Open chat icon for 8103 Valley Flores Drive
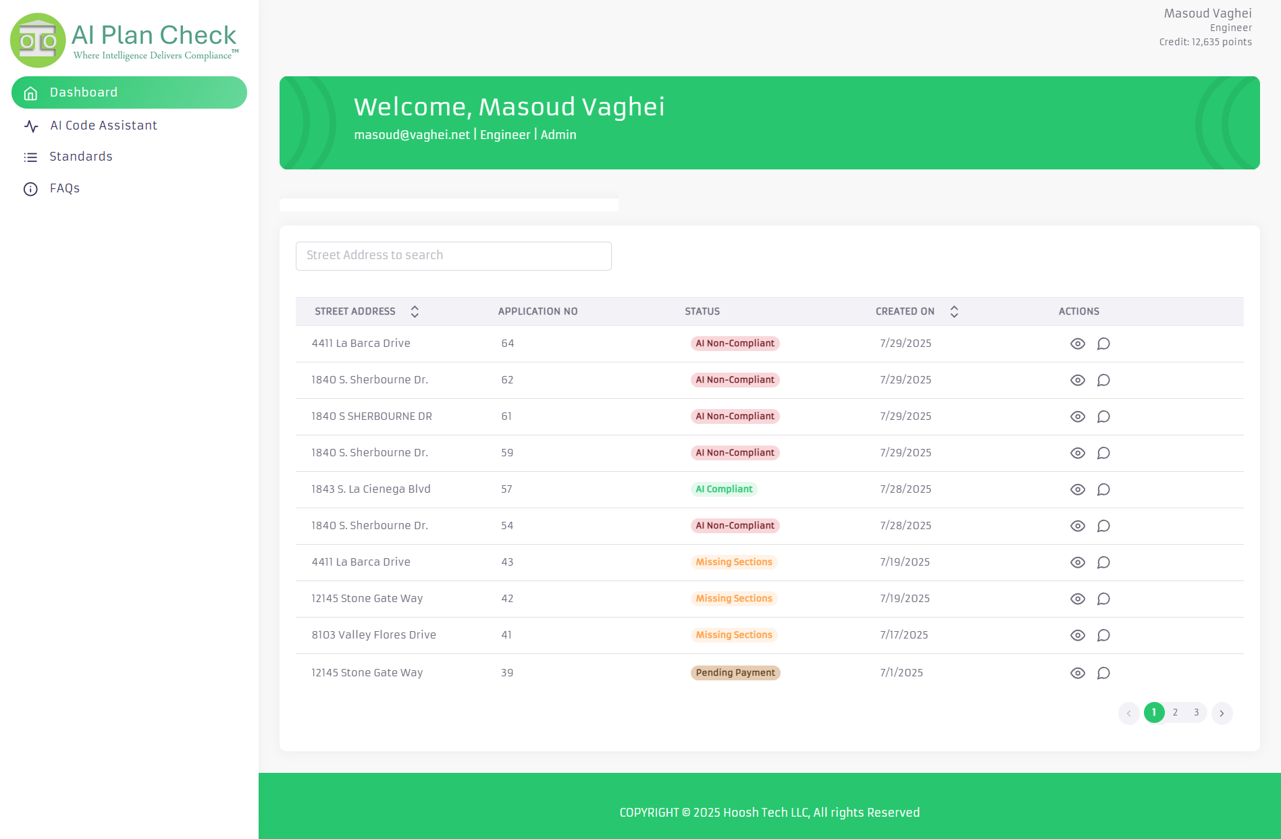Image resolution: width=1281 pixels, height=839 pixels. click(x=1104, y=635)
